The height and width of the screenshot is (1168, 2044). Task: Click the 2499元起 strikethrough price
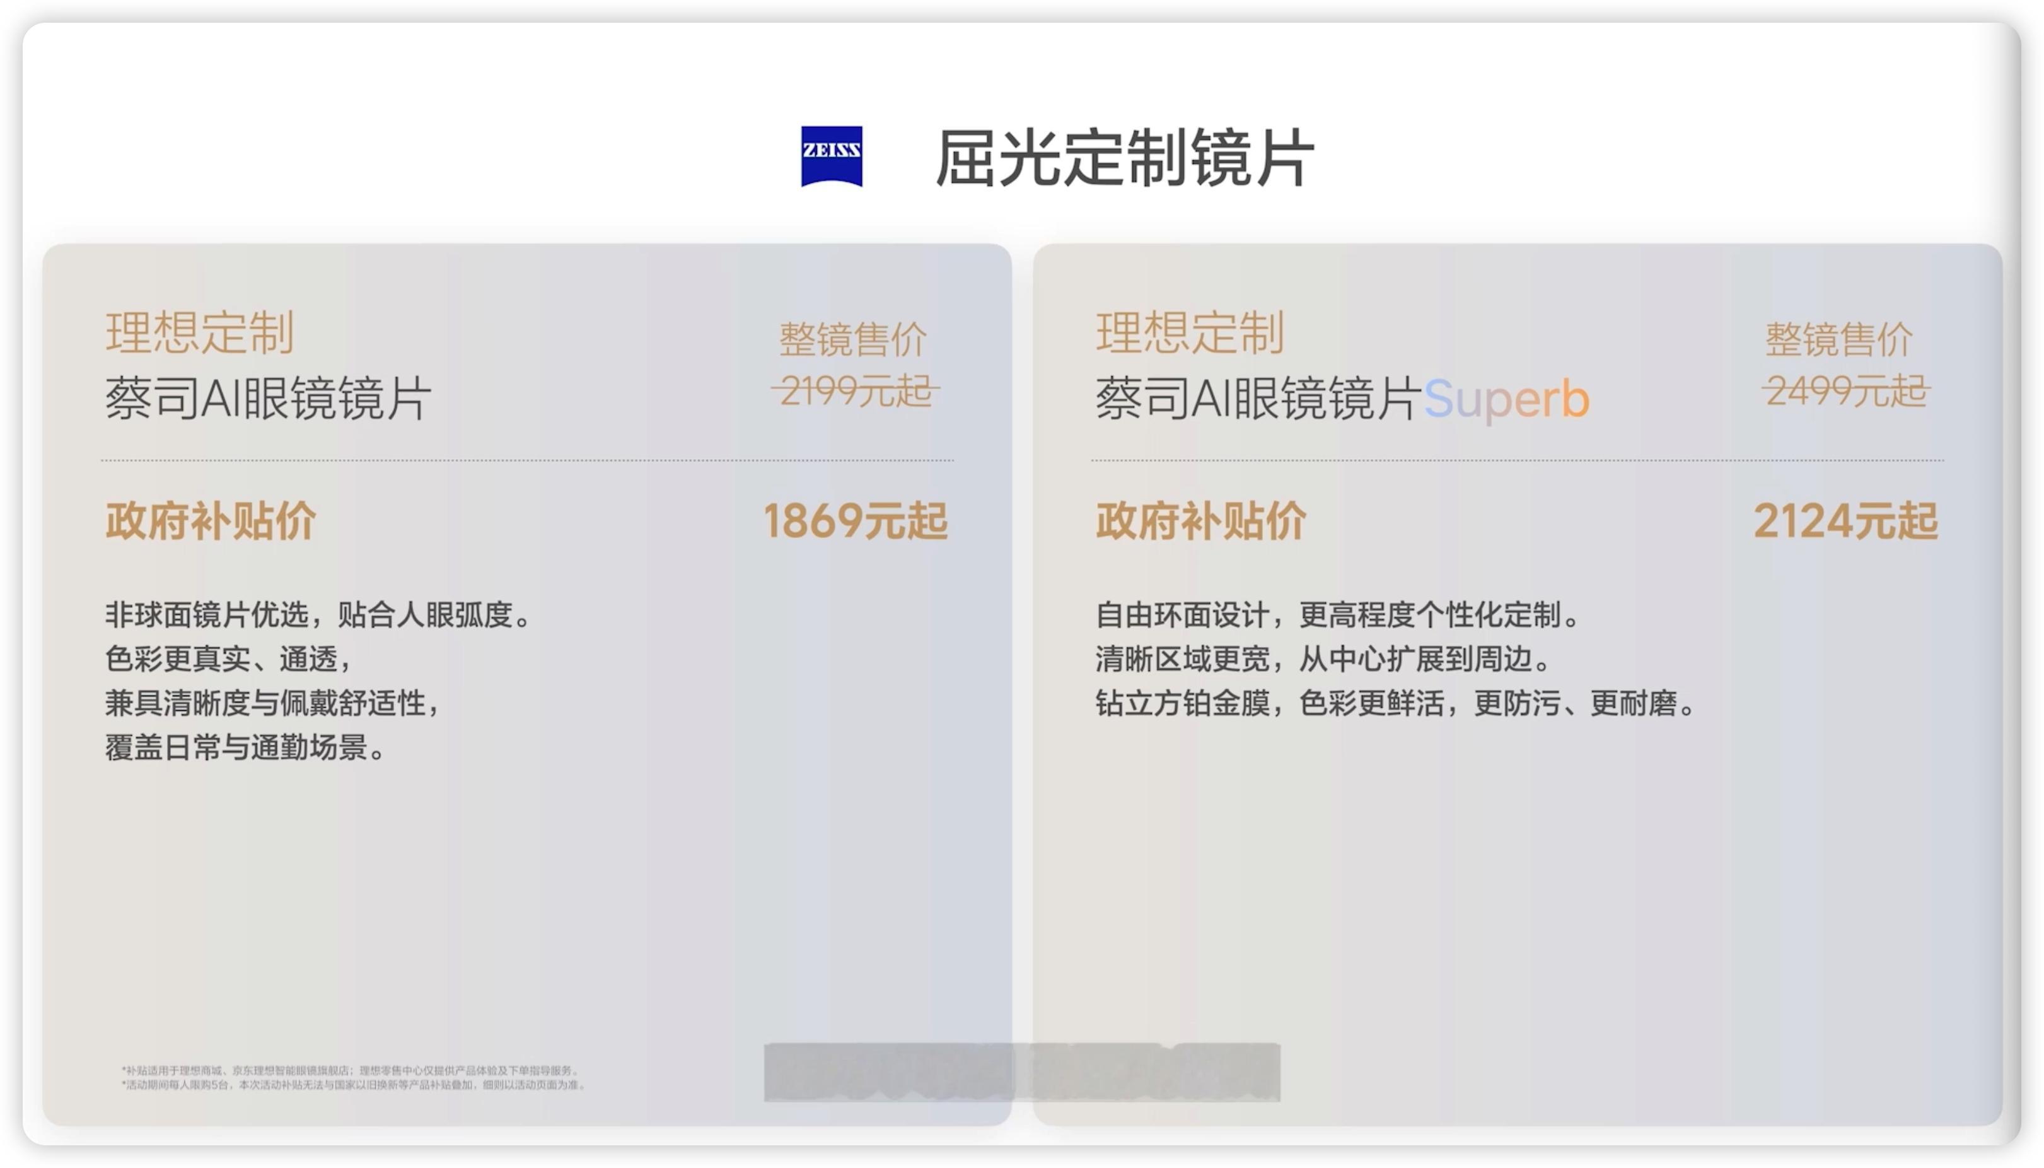(x=1845, y=392)
